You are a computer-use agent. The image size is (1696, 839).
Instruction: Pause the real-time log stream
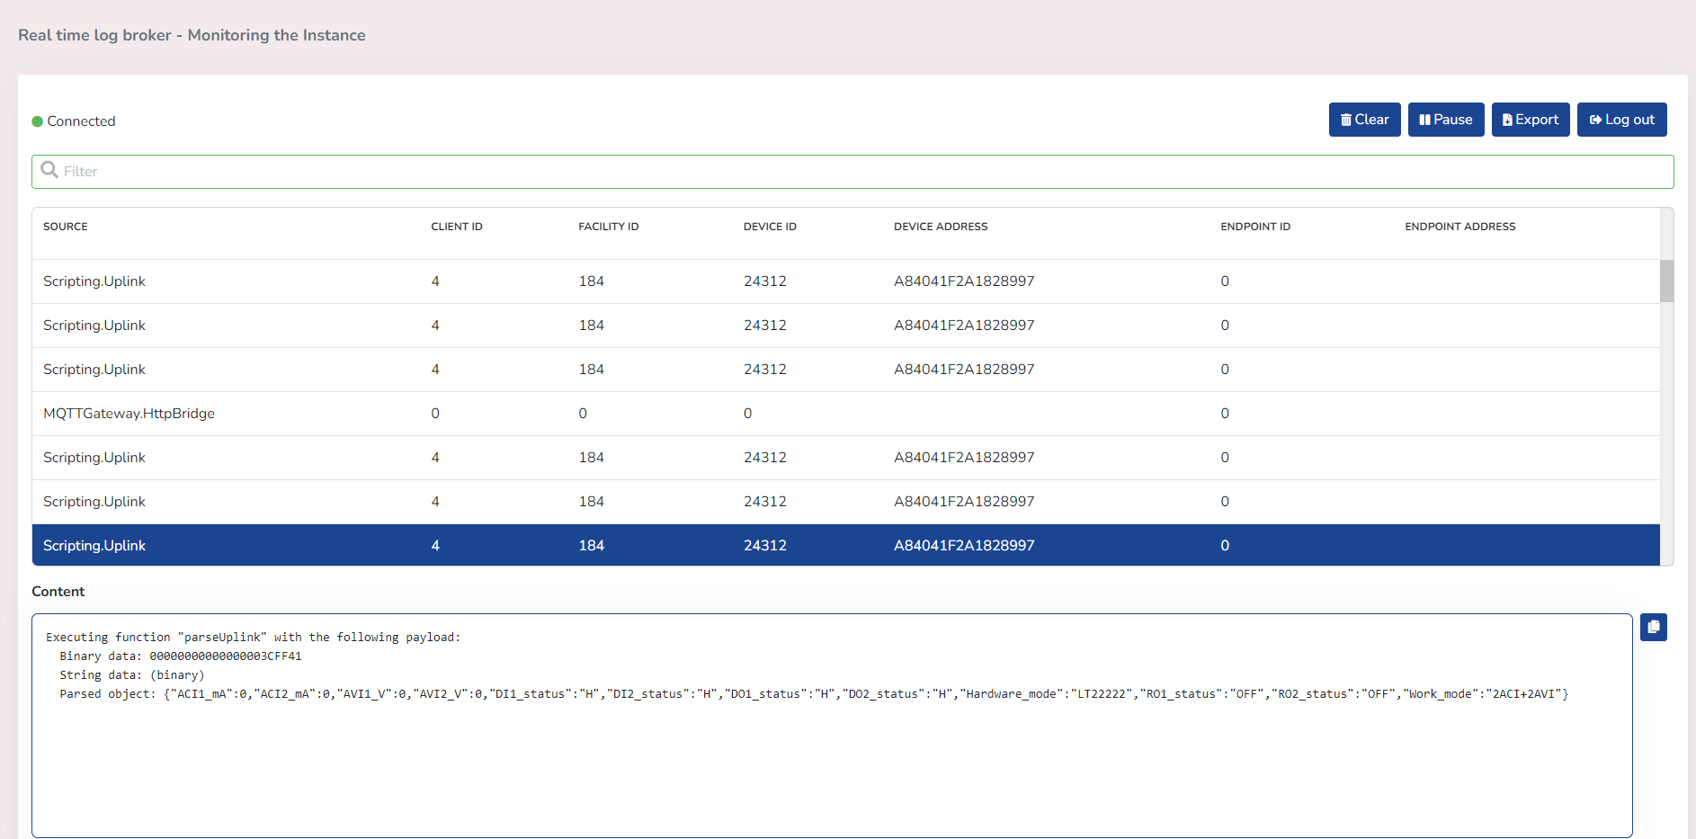[x=1445, y=120]
